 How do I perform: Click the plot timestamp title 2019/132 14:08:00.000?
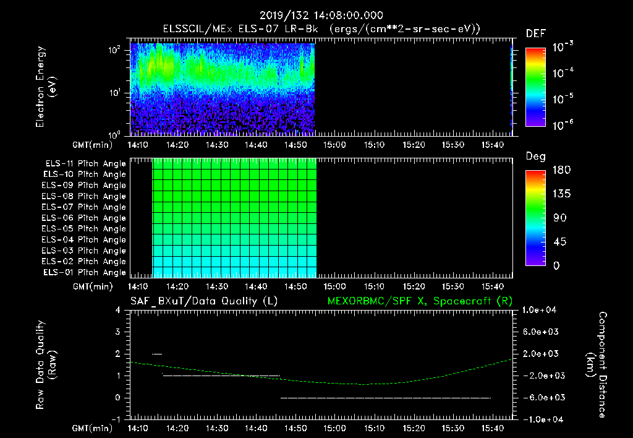(x=321, y=15)
